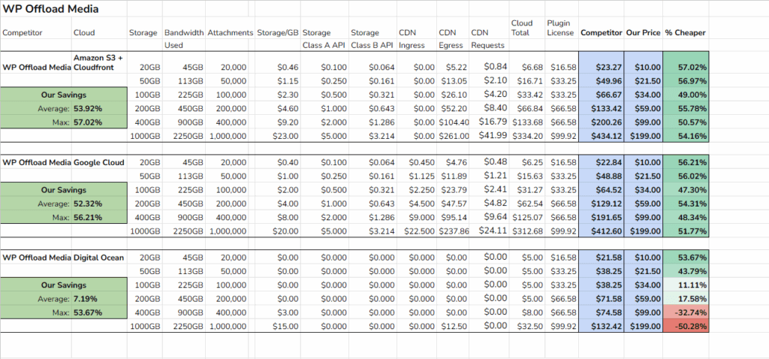The image size is (769, 359).
Task: Click competitor price $412.60
Action: point(602,231)
